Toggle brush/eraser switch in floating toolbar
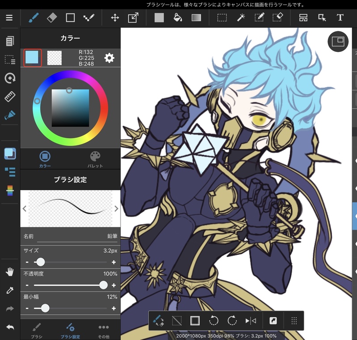 coord(158,321)
